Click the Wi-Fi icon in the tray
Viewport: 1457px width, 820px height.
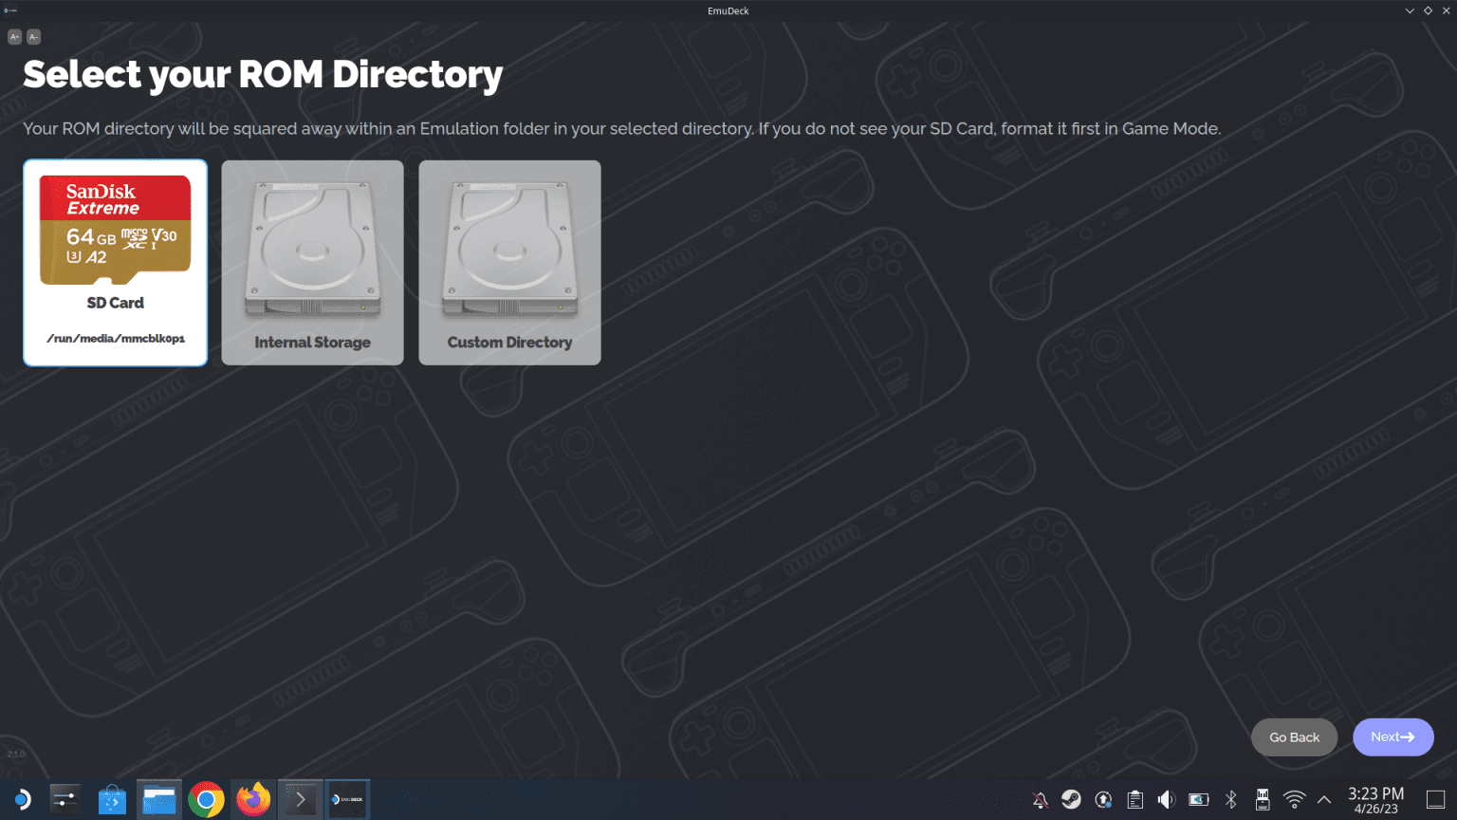1294,799
